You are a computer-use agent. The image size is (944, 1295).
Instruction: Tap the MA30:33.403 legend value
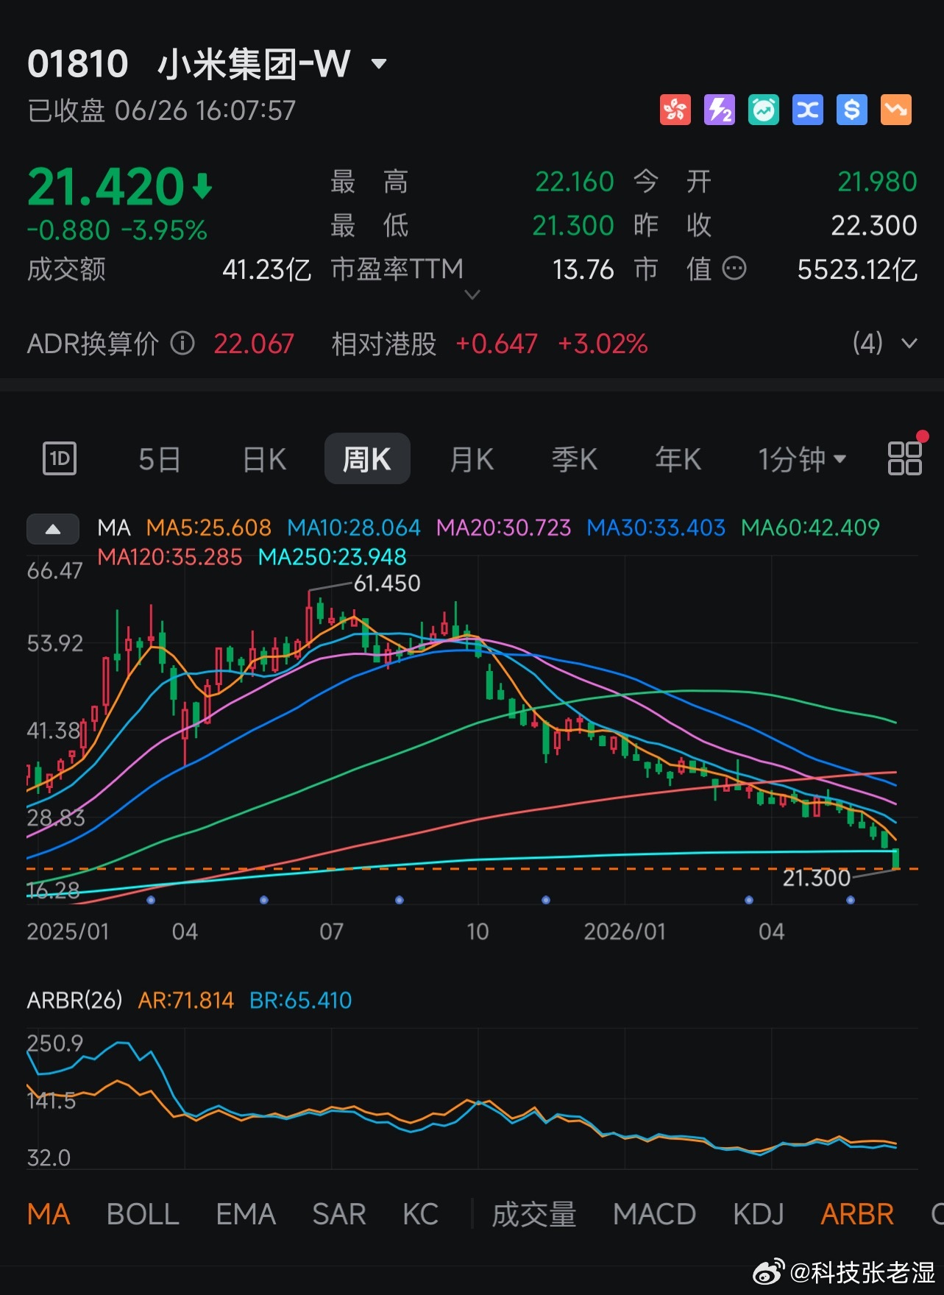pos(656,528)
